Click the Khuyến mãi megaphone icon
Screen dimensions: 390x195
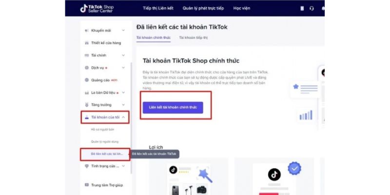pos(87,31)
